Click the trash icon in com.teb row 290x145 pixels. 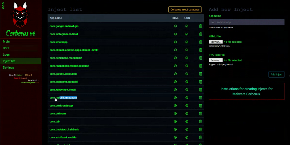pyautogui.click(x=201, y=122)
